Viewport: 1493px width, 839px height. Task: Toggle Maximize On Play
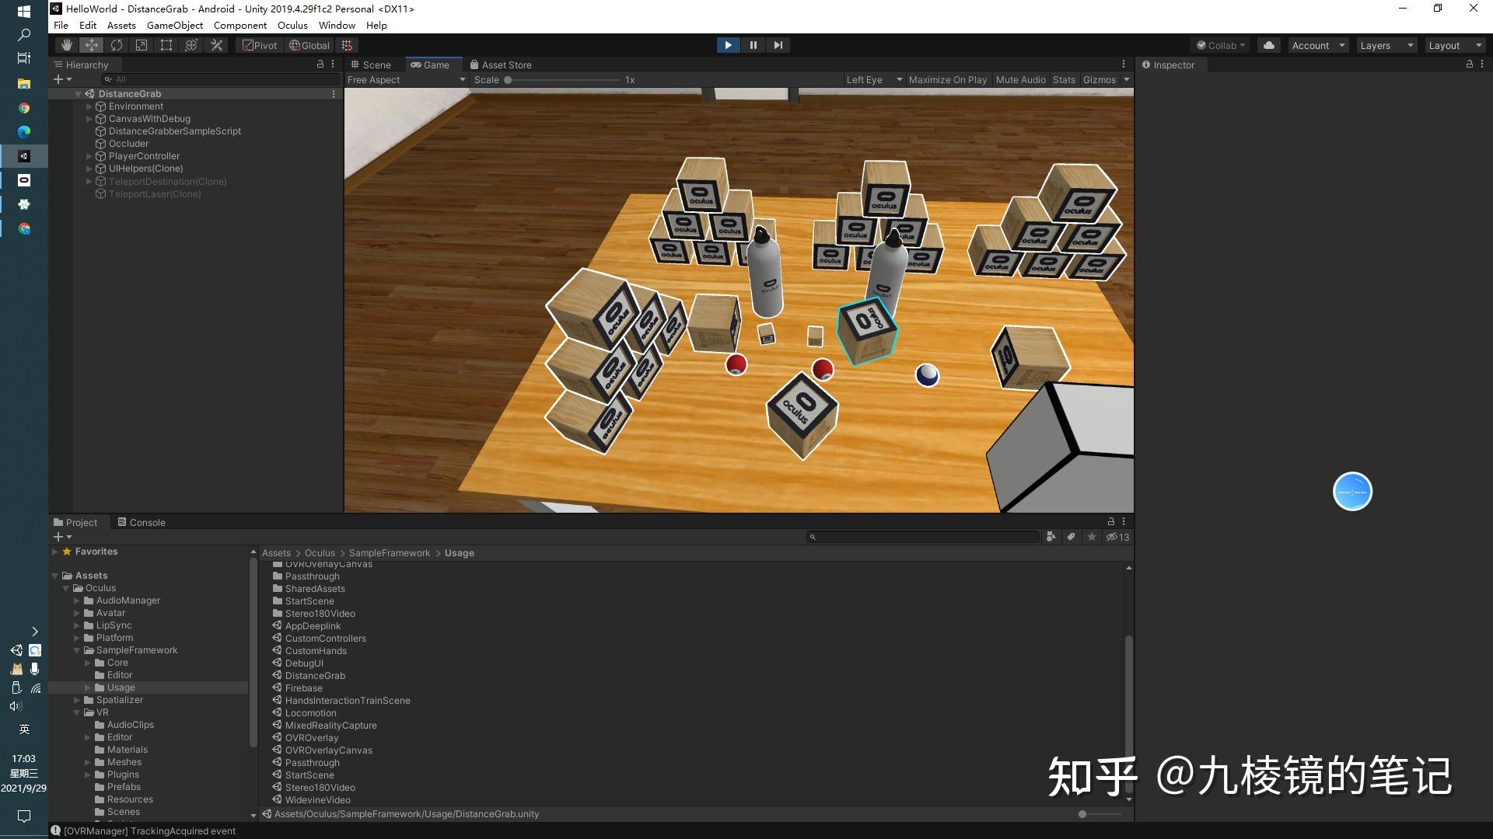pyautogui.click(x=947, y=79)
